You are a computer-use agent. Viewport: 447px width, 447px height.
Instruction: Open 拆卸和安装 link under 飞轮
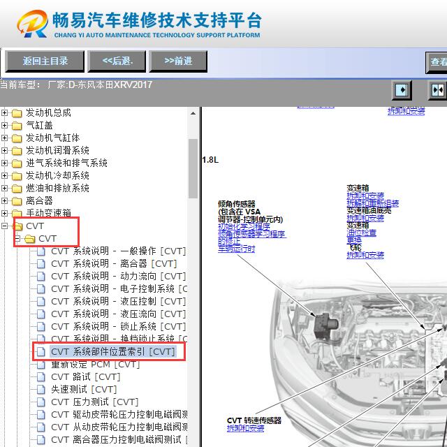click(x=365, y=255)
